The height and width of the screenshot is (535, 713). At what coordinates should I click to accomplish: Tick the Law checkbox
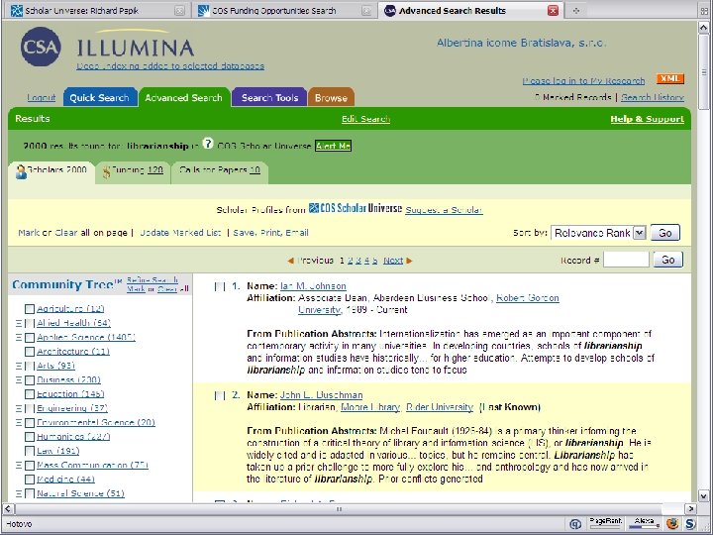pos(30,451)
